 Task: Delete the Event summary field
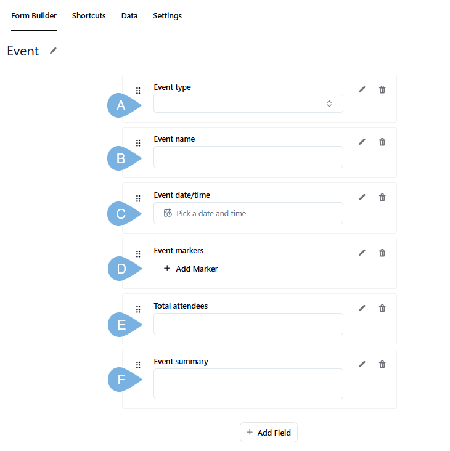click(382, 364)
